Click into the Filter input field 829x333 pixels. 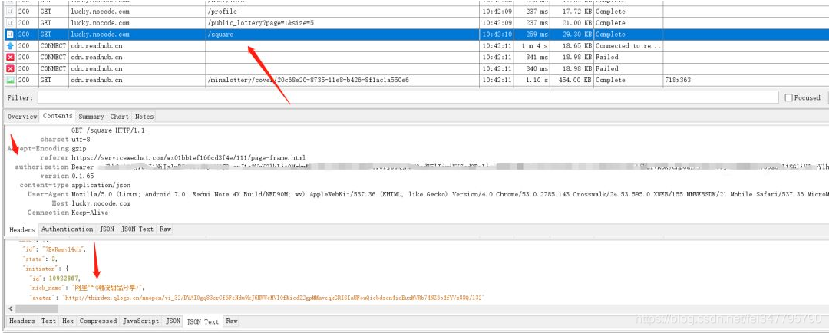[x=408, y=97]
